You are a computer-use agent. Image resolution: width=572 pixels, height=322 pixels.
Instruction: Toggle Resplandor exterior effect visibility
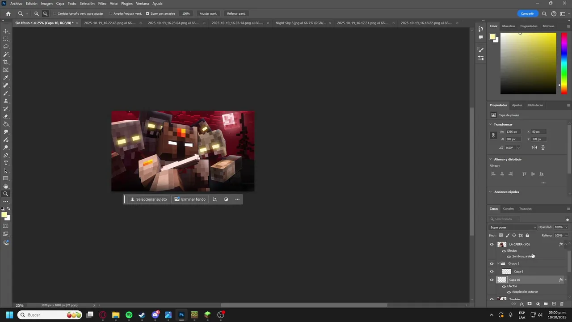click(x=509, y=292)
